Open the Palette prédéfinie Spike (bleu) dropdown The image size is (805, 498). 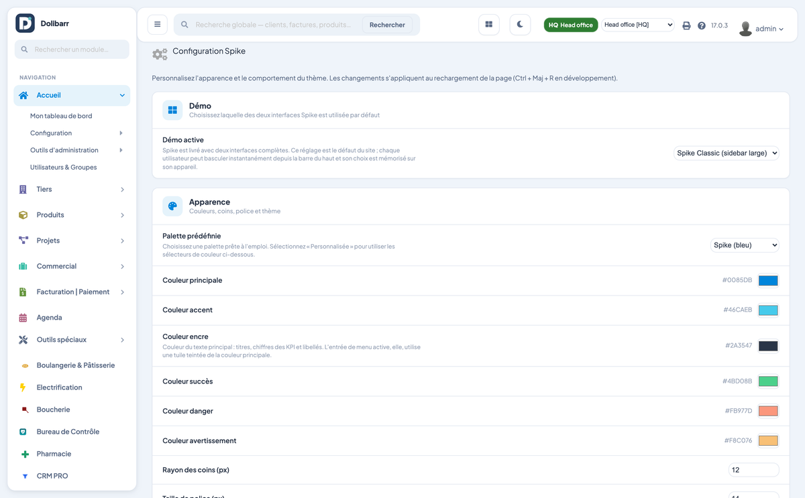745,245
